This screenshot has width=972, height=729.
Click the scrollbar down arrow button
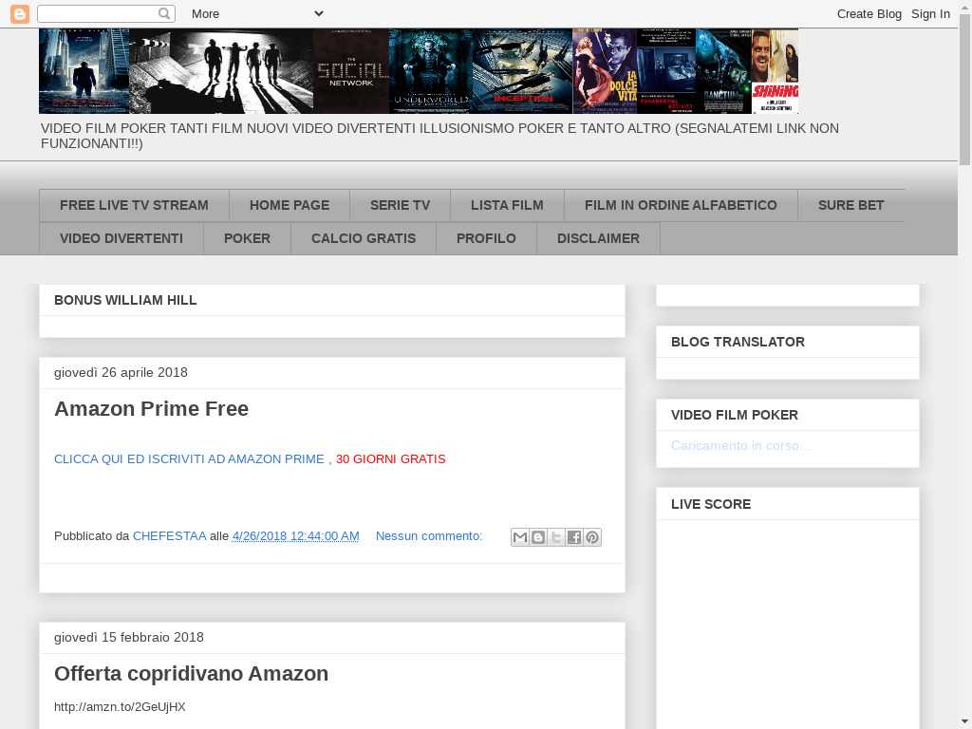click(964, 722)
